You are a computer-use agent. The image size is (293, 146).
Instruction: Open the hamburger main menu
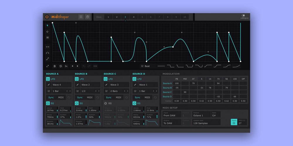(x=81, y=17)
